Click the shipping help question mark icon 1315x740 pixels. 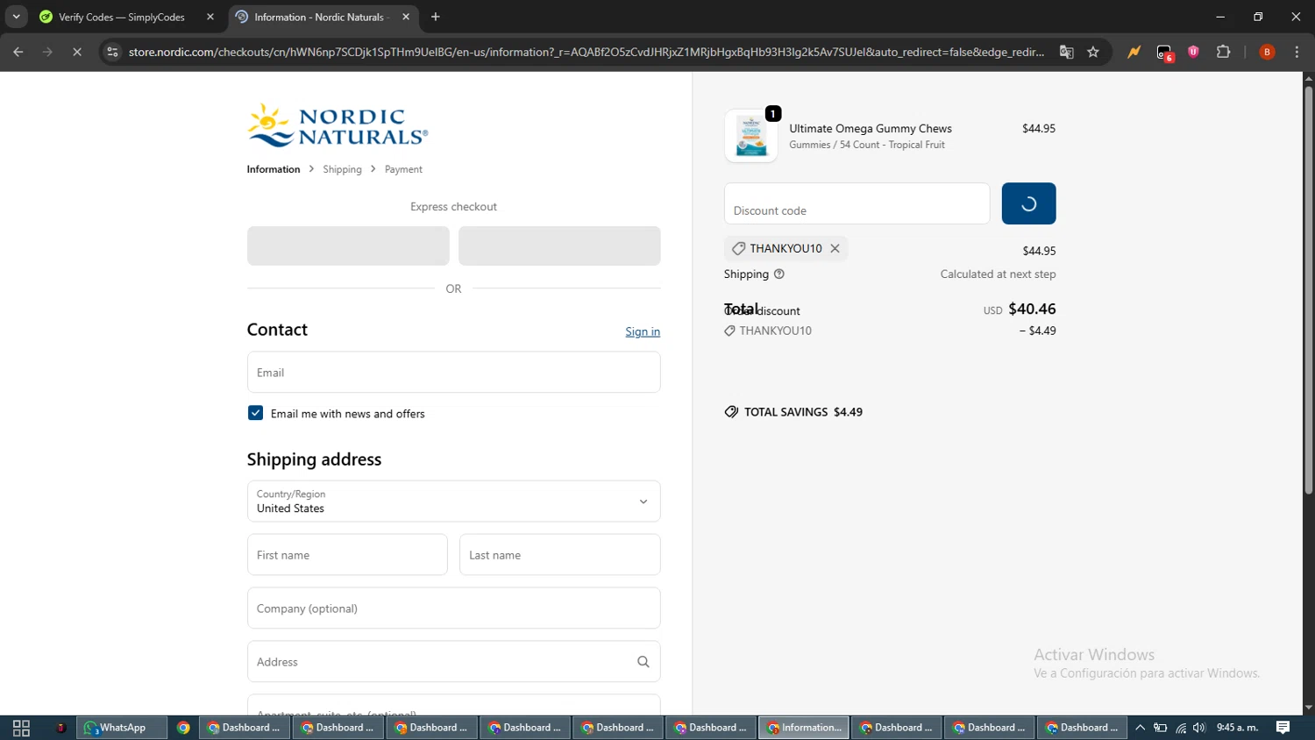[779, 274]
